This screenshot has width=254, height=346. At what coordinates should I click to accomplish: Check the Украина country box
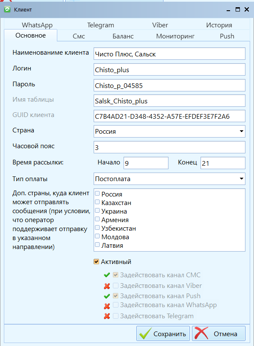tap(97, 211)
